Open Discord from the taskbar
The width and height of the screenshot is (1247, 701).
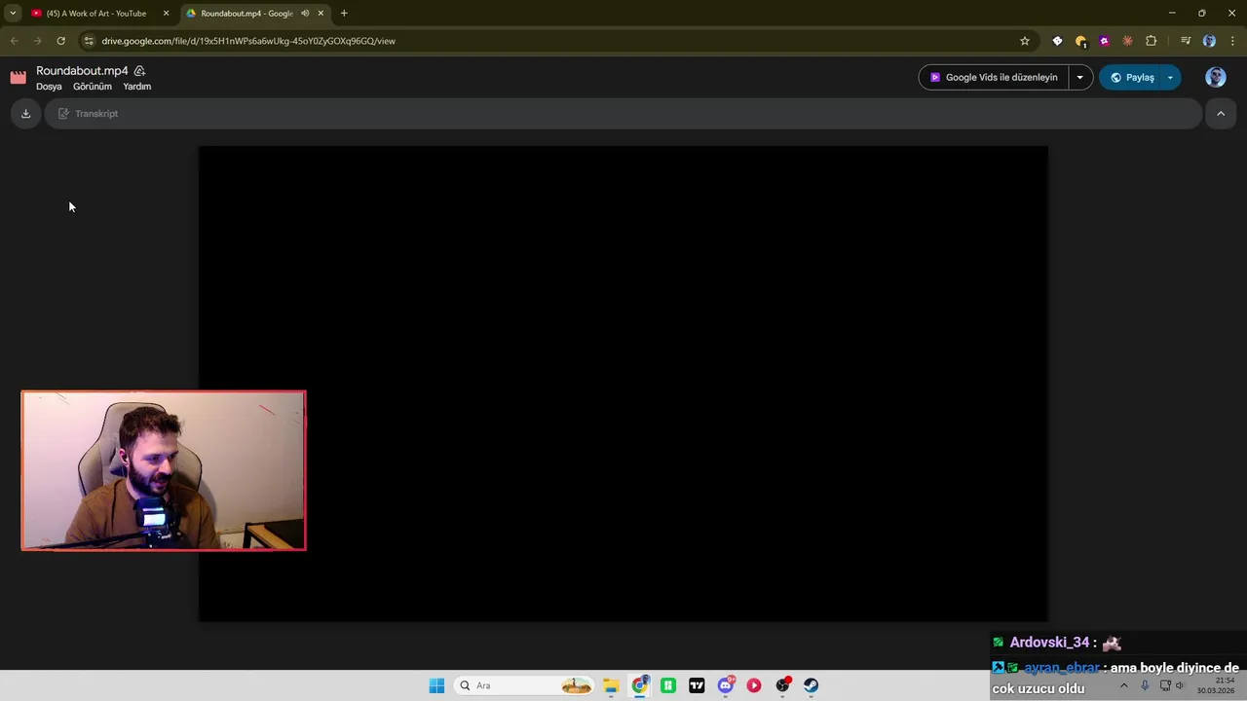(x=726, y=685)
